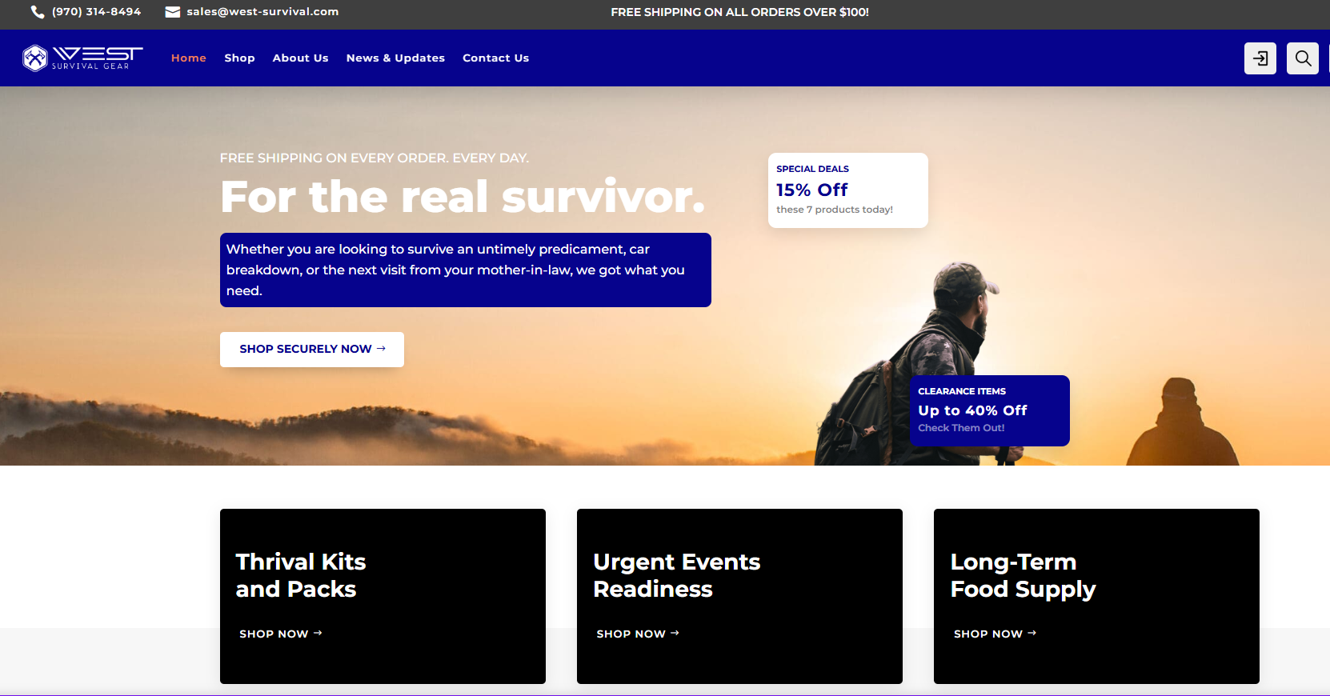Click Shop Now under Urgent Events Readiness

pyautogui.click(x=638, y=634)
